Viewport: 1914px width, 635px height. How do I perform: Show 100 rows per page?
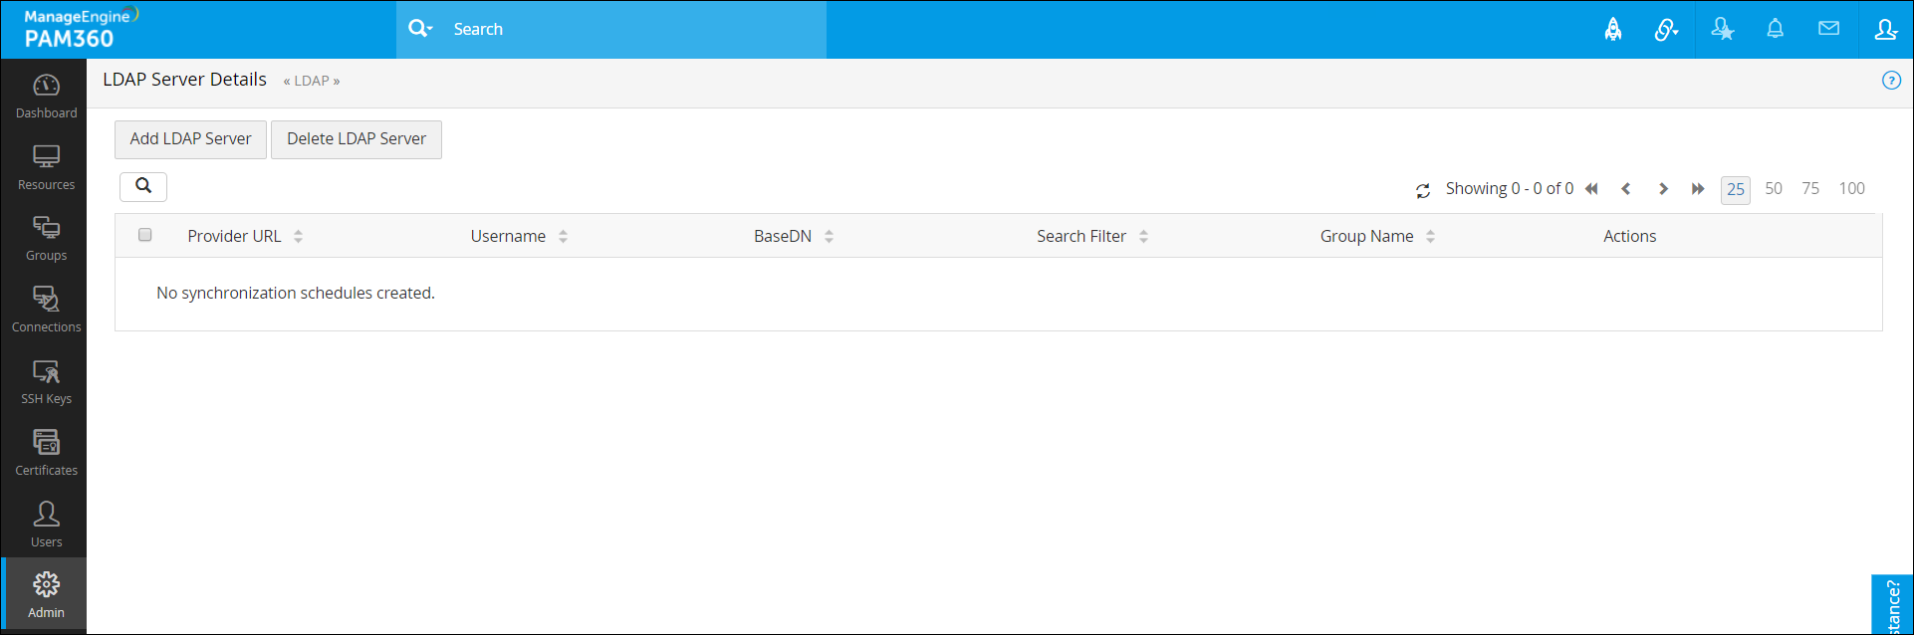click(x=1852, y=188)
